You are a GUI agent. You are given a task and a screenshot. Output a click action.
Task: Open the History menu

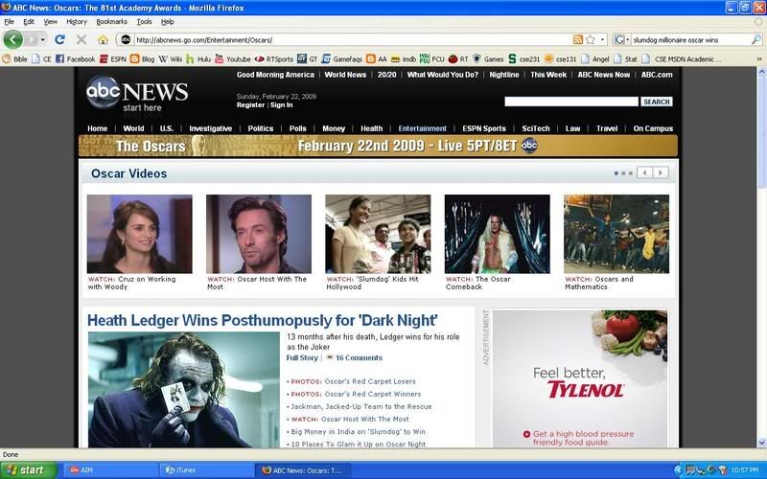77,21
